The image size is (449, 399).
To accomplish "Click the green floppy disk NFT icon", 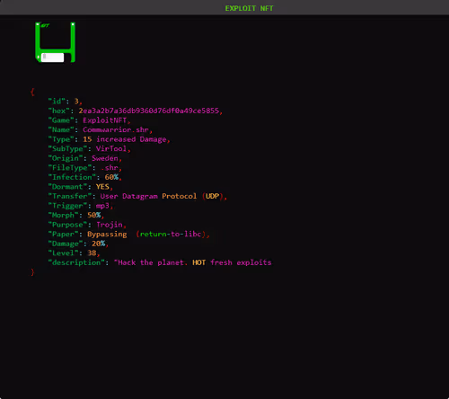I will click(55, 42).
